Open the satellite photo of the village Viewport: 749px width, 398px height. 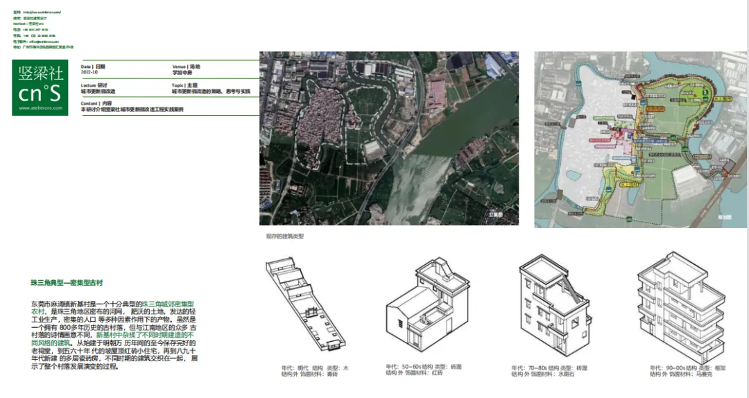[x=389, y=138]
